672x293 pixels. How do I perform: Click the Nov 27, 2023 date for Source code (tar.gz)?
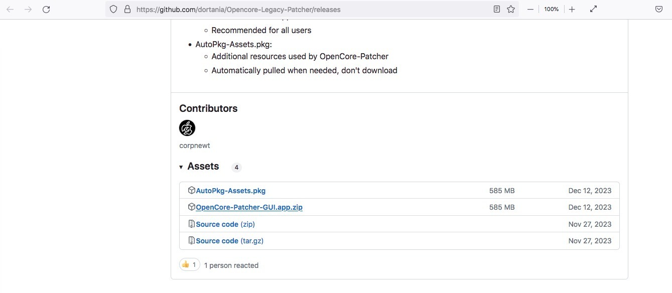tap(590, 241)
